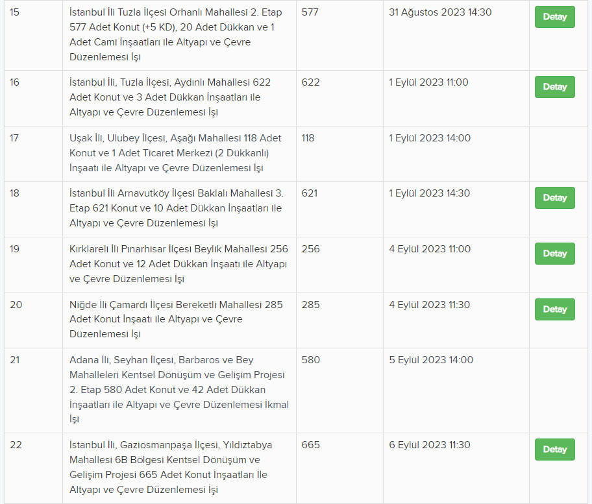This screenshot has width=592, height=504.
Task: Click the Tuzla Aydınlı Mahallesi project title
Action: coord(170,97)
